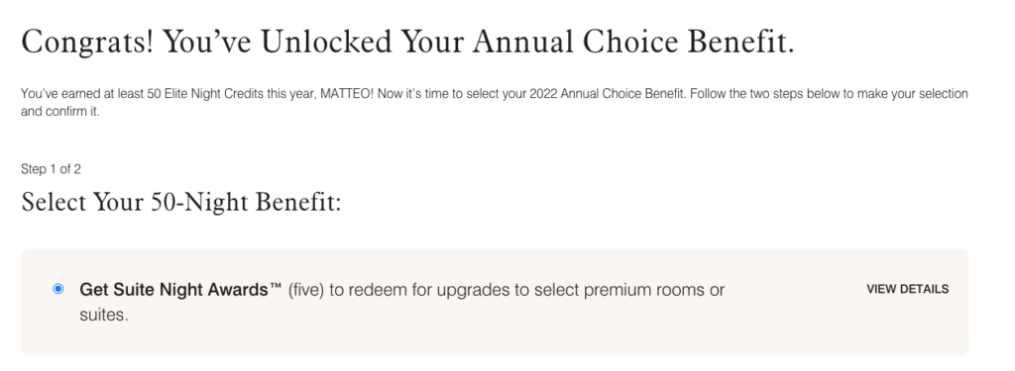The height and width of the screenshot is (371, 1015).
Task: Click the Congrats Annual Choice Benefit headline
Action: pos(407,42)
